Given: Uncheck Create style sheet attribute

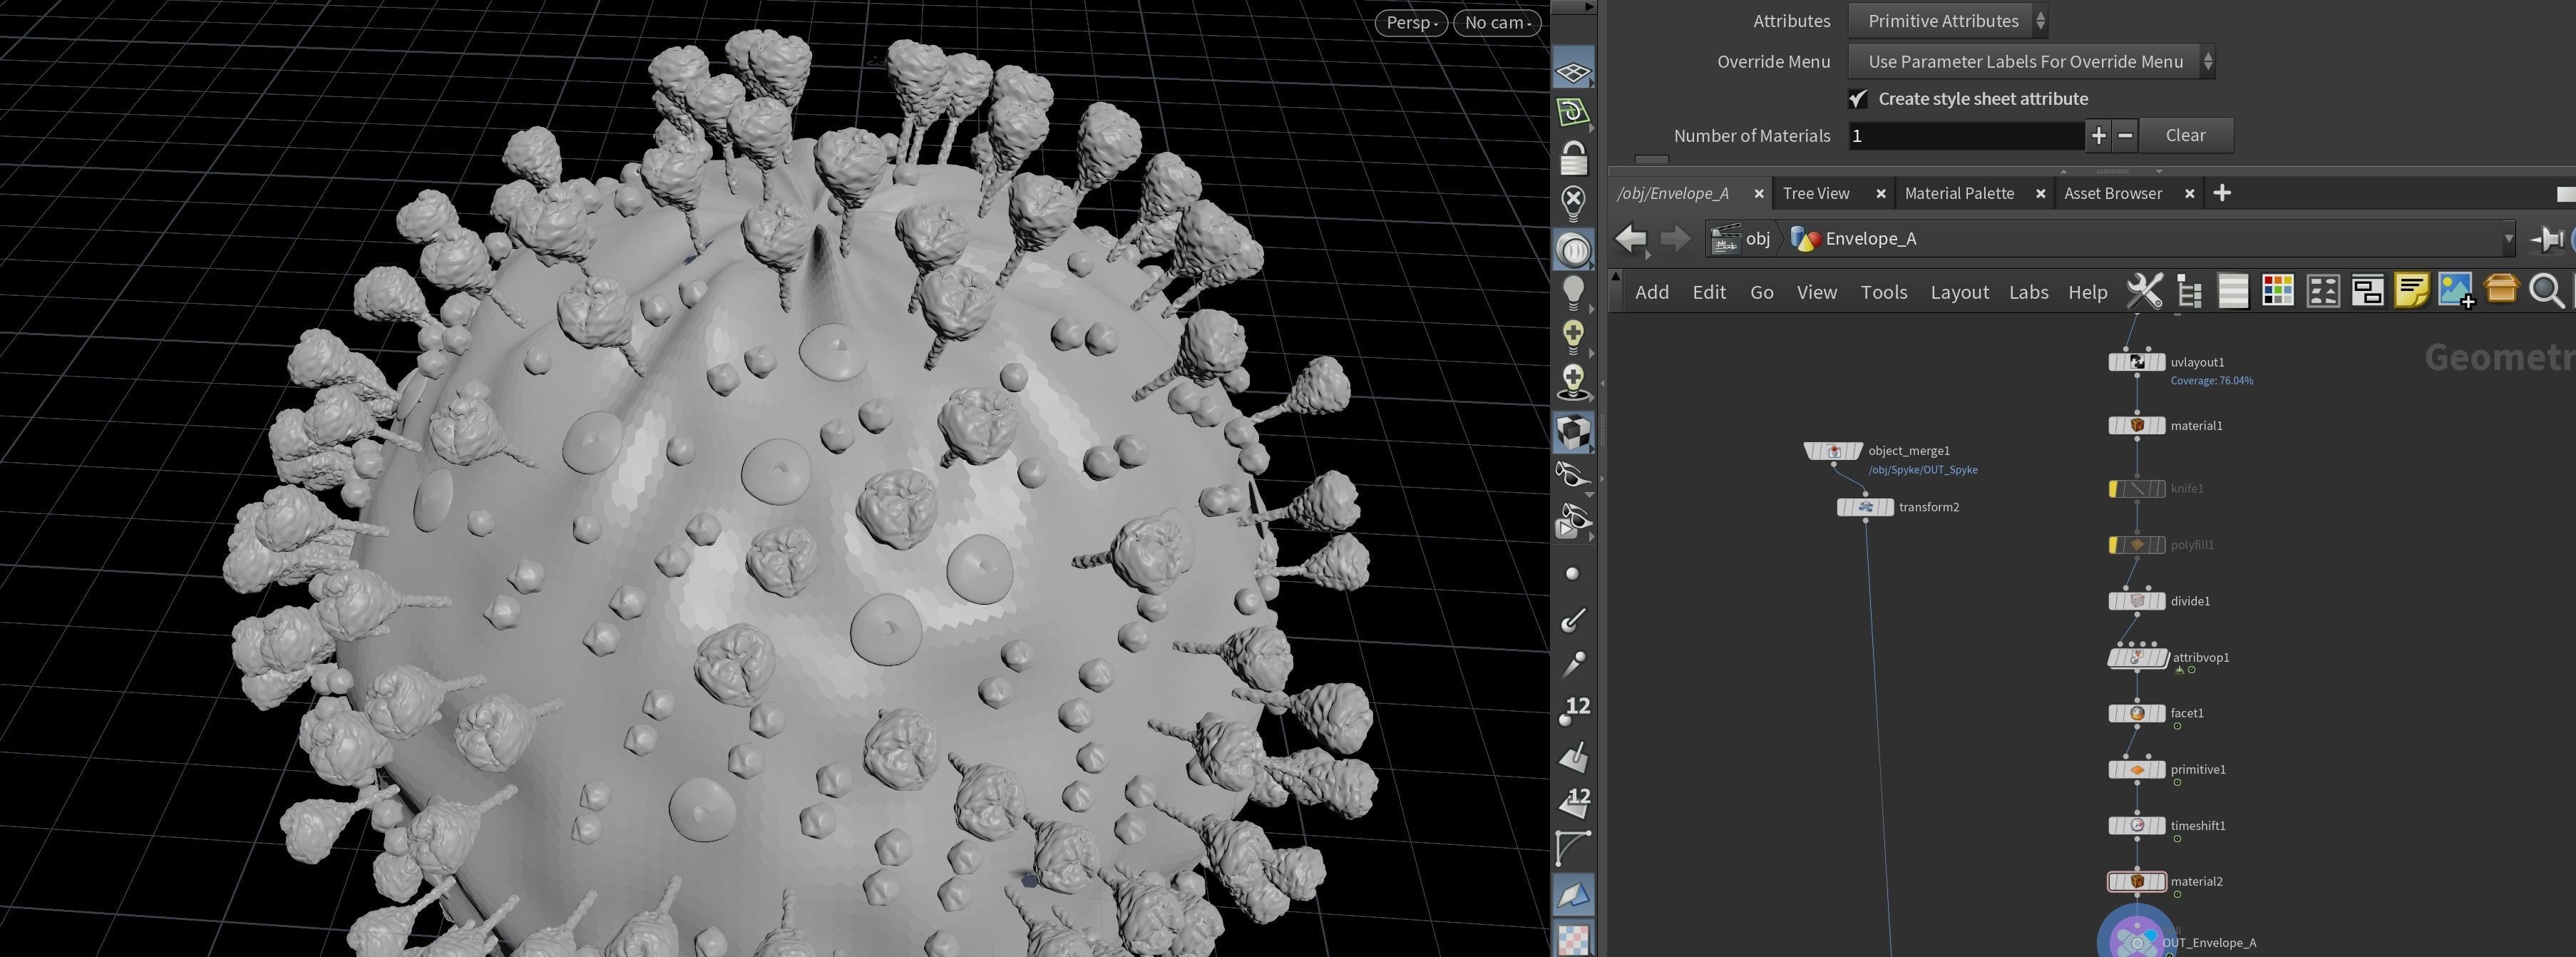Looking at the screenshot, I should tap(1857, 98).
